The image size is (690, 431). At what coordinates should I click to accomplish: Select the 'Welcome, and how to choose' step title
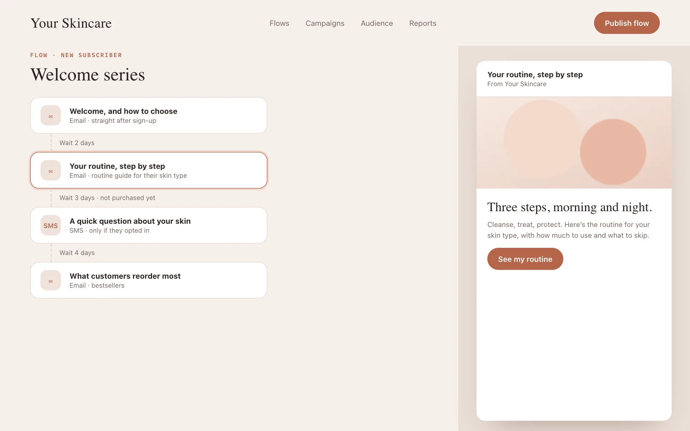tap(123, 111)
